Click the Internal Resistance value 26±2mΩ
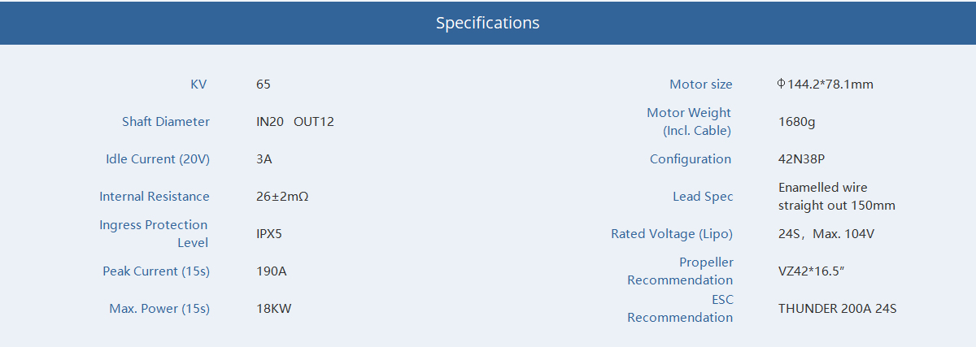This screenshot has width=976, height=347. click(x=282, y=196)
